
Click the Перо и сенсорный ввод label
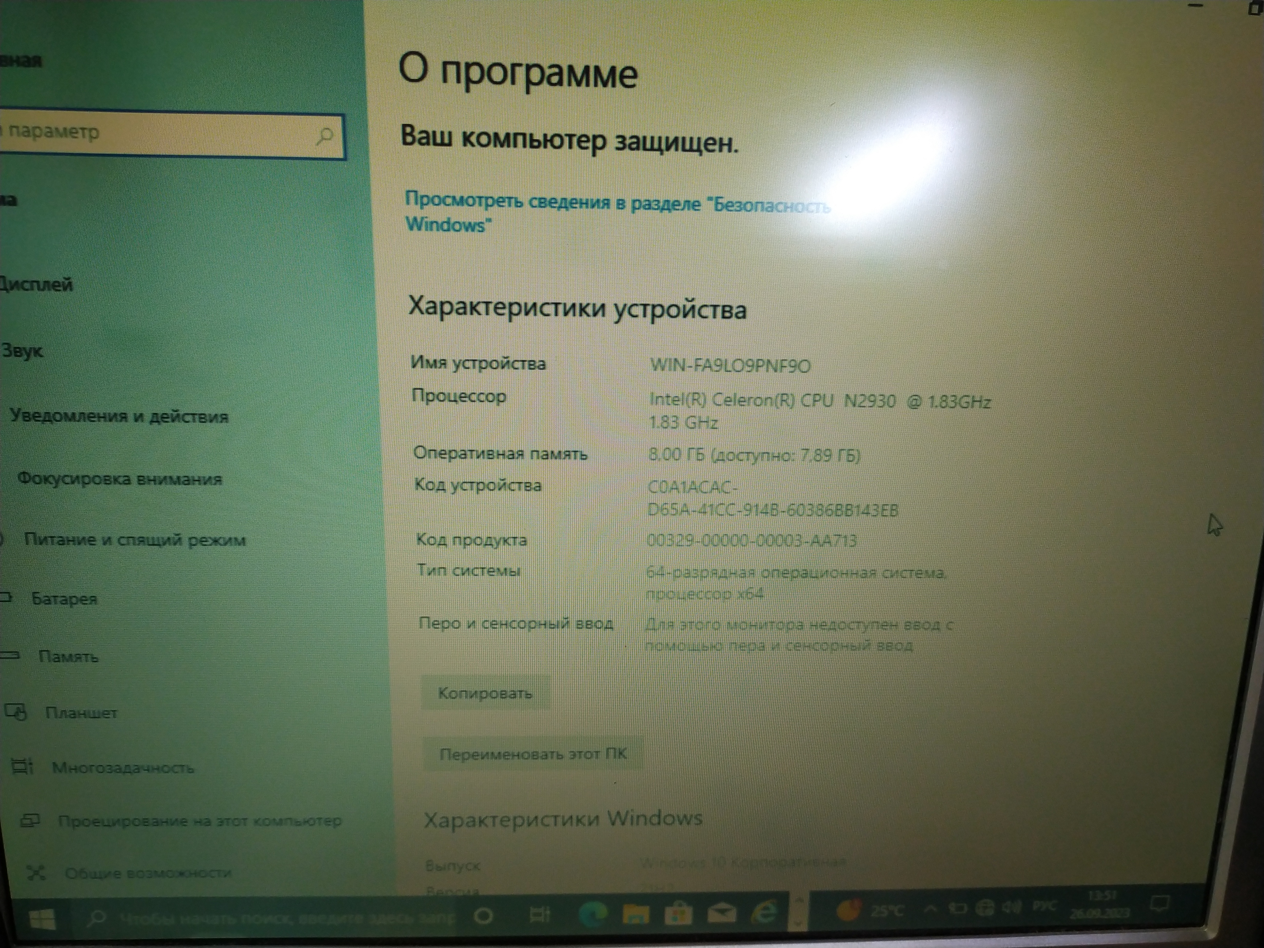515,623
